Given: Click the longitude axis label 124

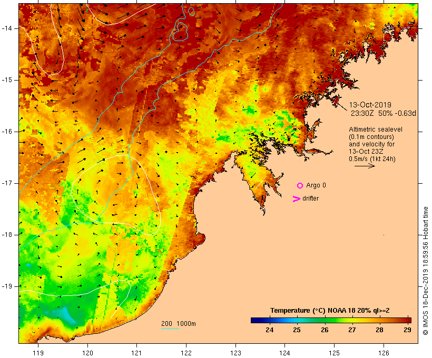Looking at the screenshot, I should coord(284,353).
